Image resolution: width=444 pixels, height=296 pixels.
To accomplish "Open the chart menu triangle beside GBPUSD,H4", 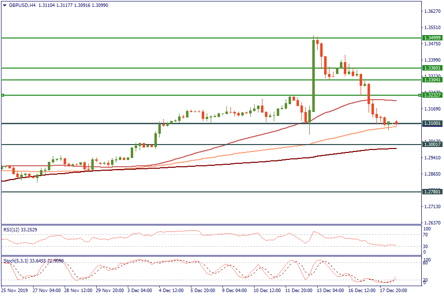I will (4, 5).
